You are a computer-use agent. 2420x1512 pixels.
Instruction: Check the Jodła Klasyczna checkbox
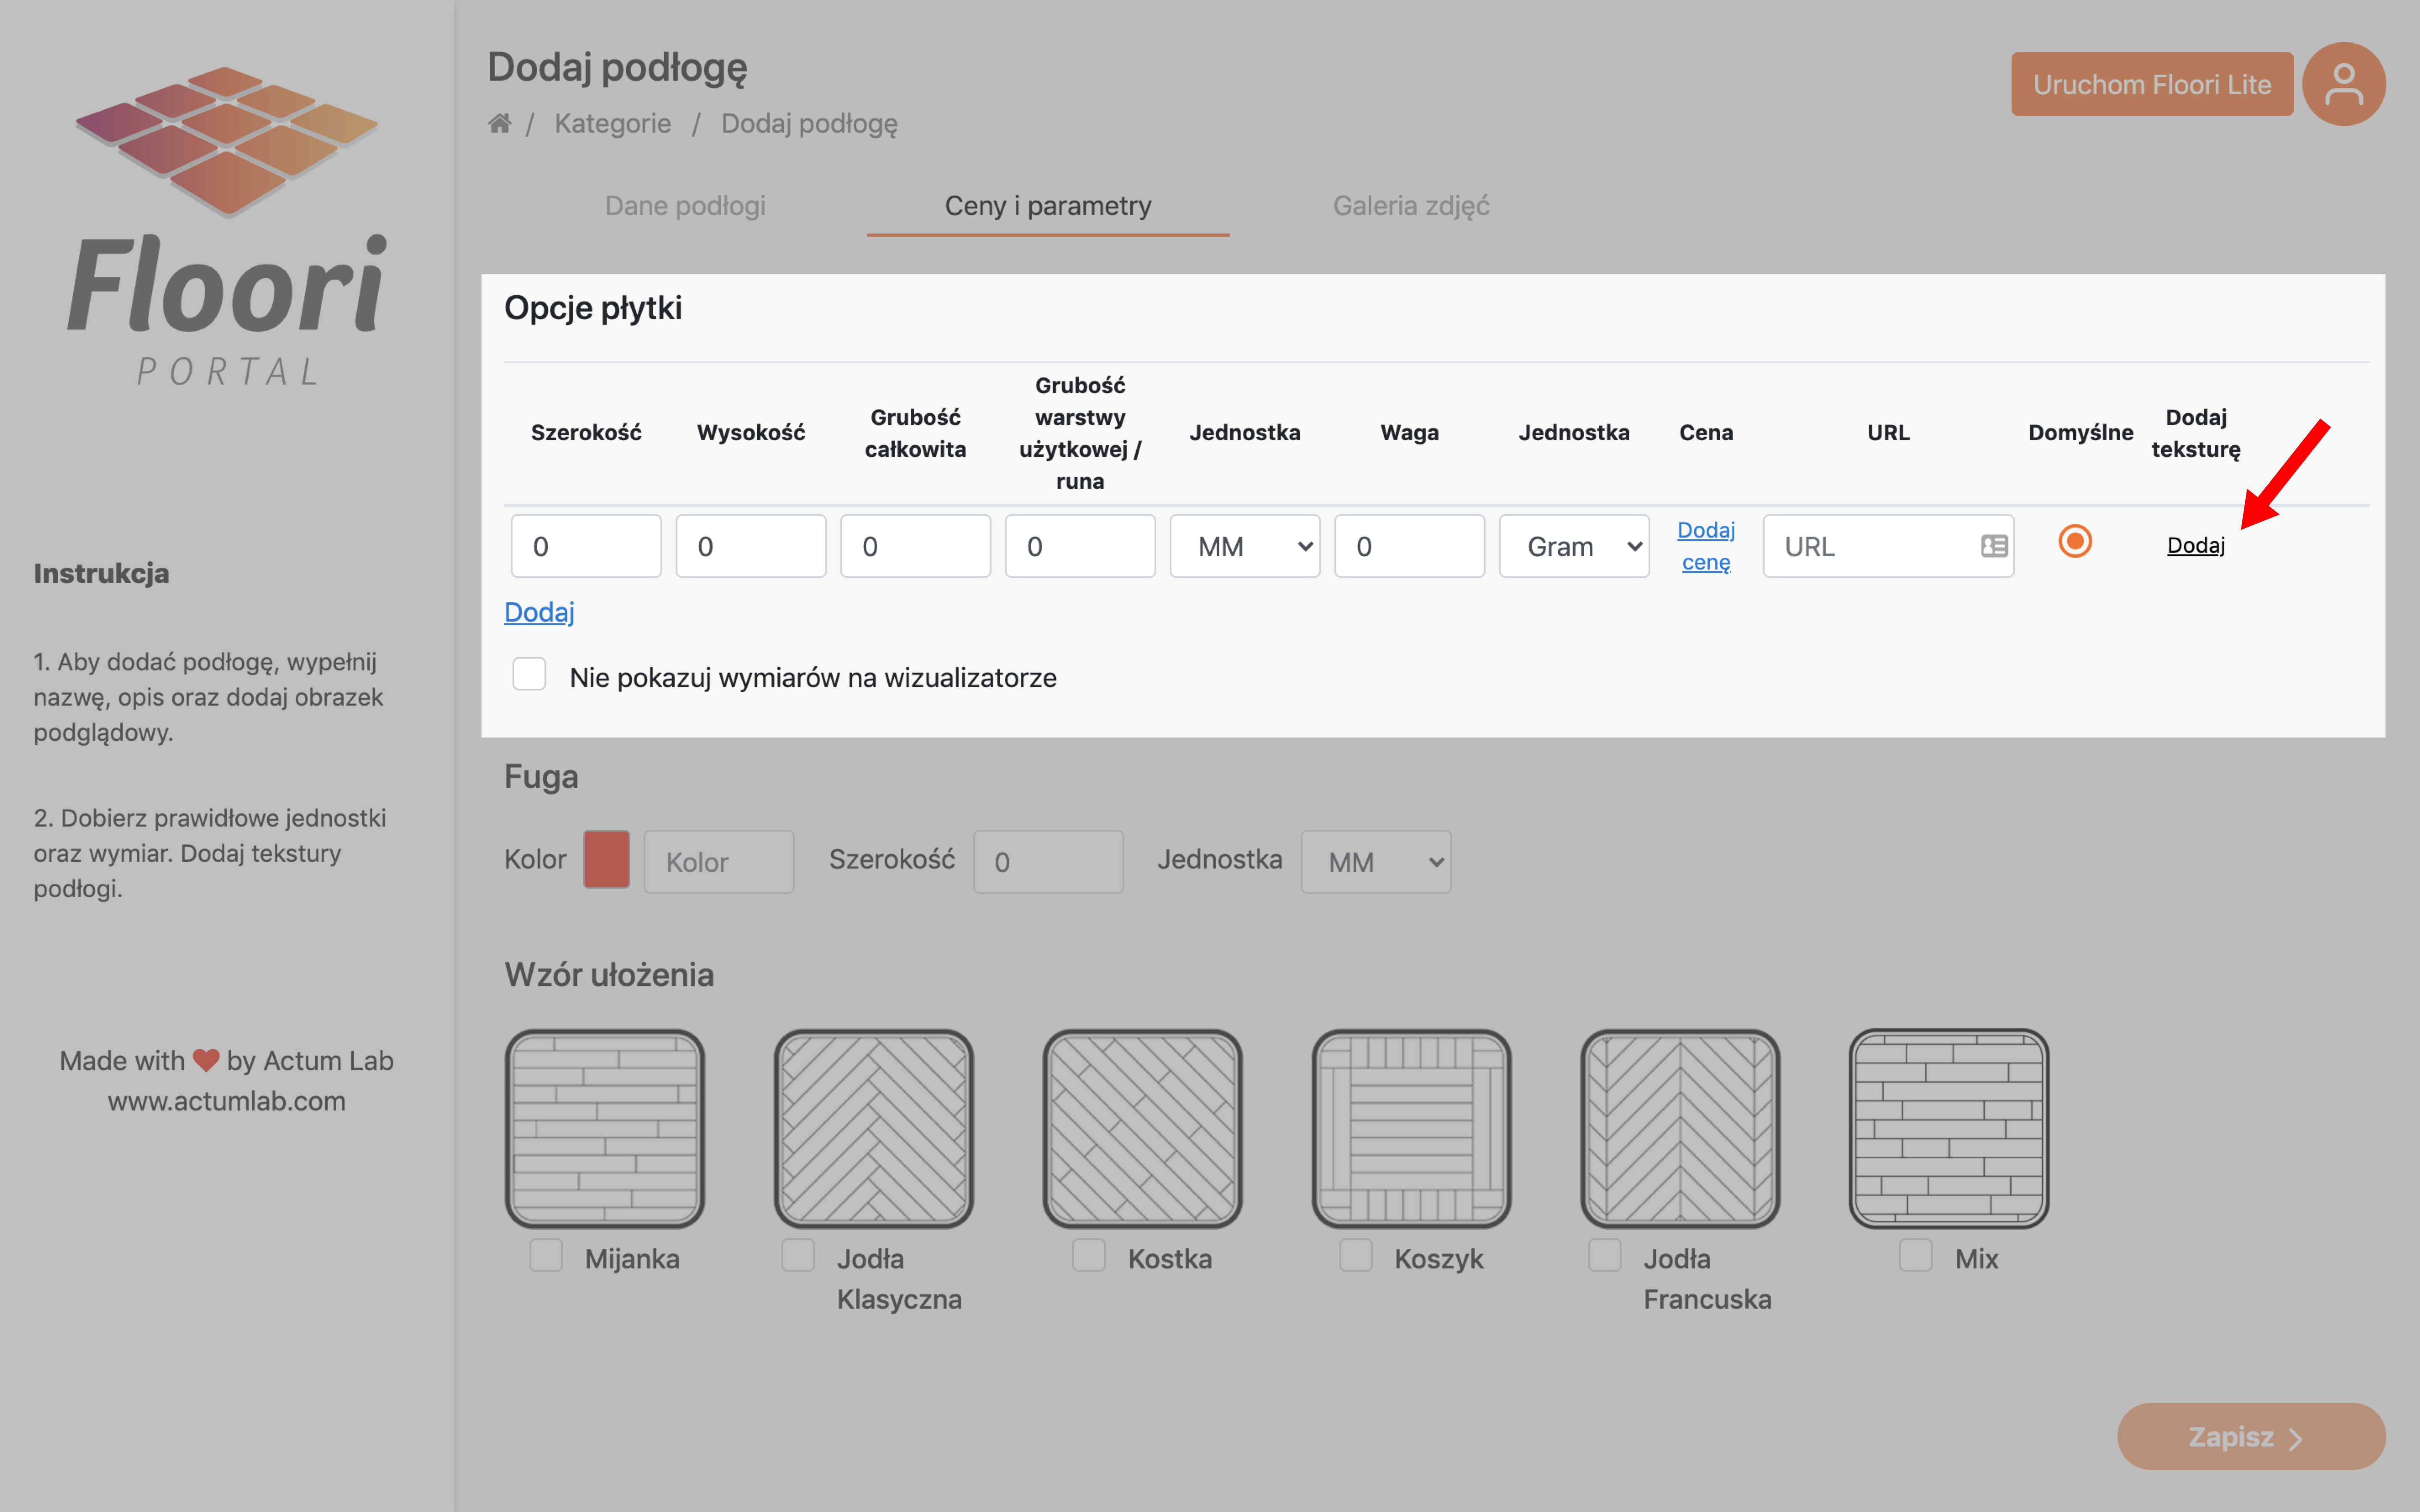pos(798,1255)
